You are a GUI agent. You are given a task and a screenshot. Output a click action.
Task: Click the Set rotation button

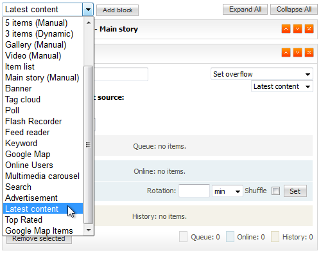point(295,191)
